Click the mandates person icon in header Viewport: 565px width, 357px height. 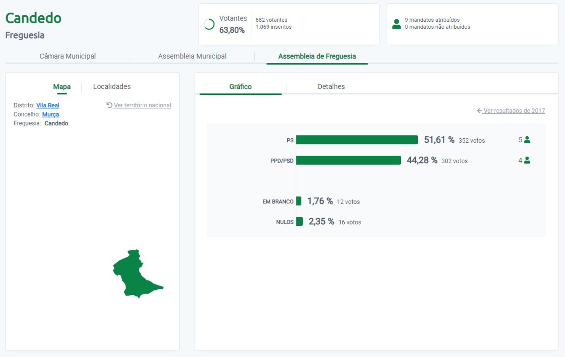(x=396, y=24)
